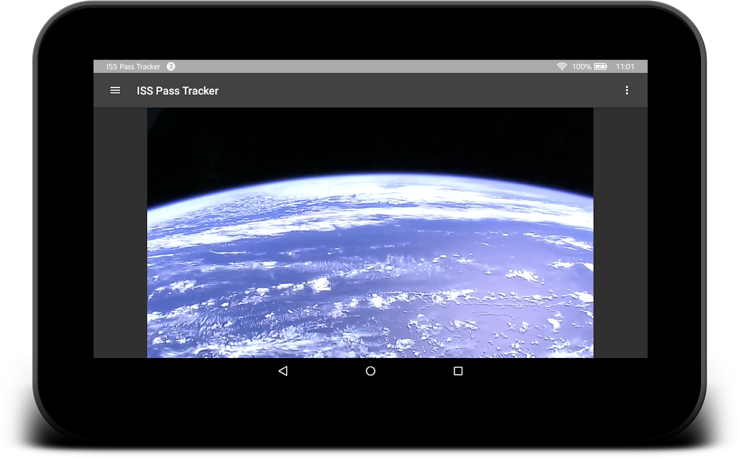
Task: Tap the battery icon in status bar
Action: click(600, 67)
